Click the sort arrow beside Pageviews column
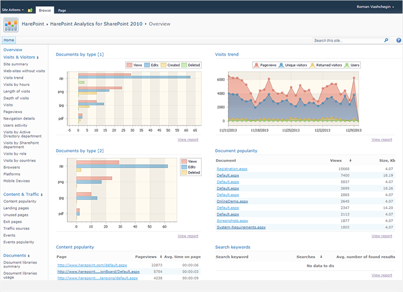Viewport: 403px width, 292px height. [161, 257]
